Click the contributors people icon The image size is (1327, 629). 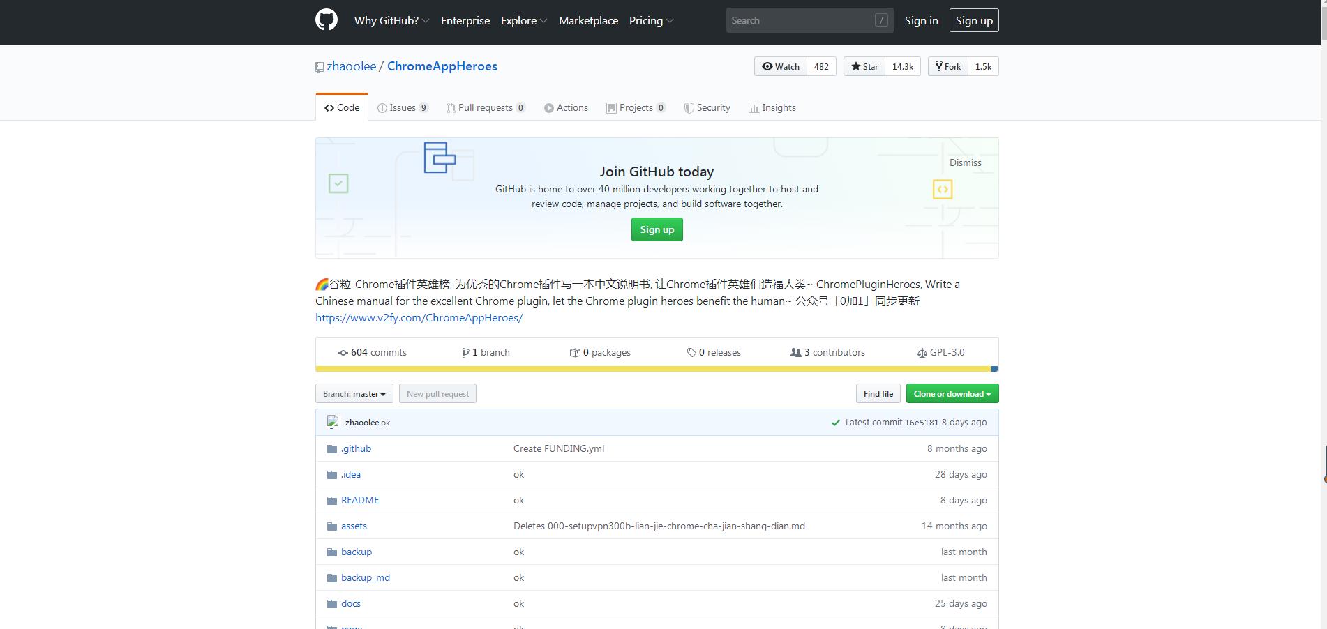tap(796, 353)
